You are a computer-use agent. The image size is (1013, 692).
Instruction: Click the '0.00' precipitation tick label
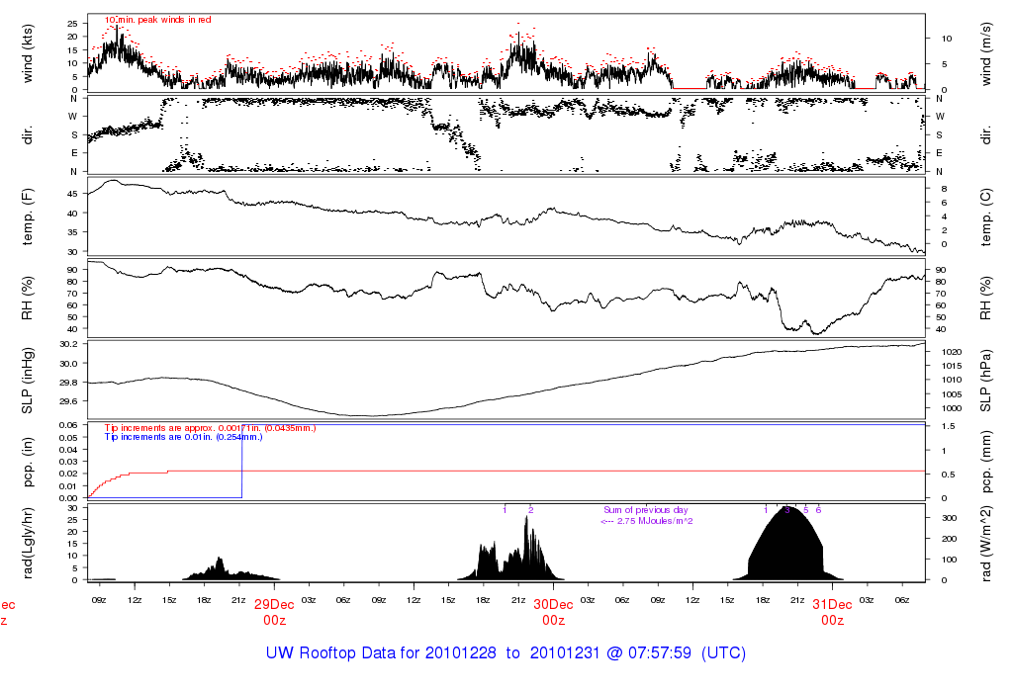tap(68, 497)
